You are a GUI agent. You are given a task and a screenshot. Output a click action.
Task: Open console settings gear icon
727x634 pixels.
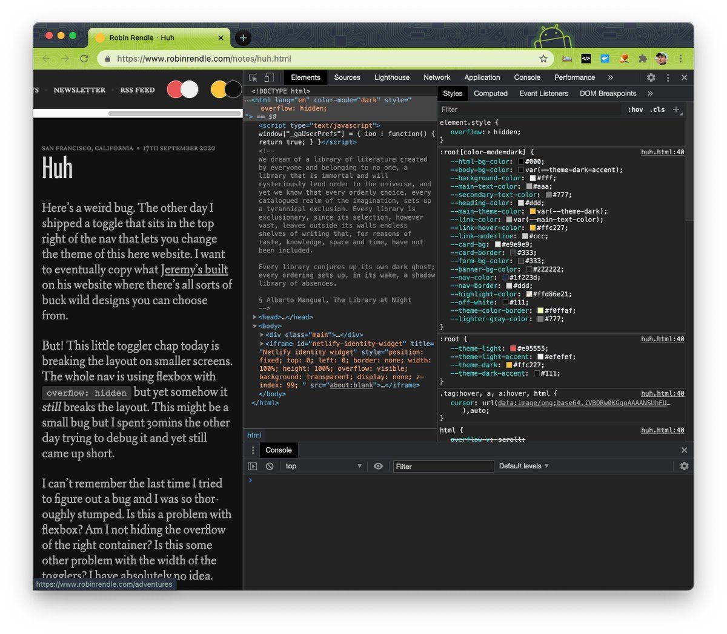(x=684, y=466)
